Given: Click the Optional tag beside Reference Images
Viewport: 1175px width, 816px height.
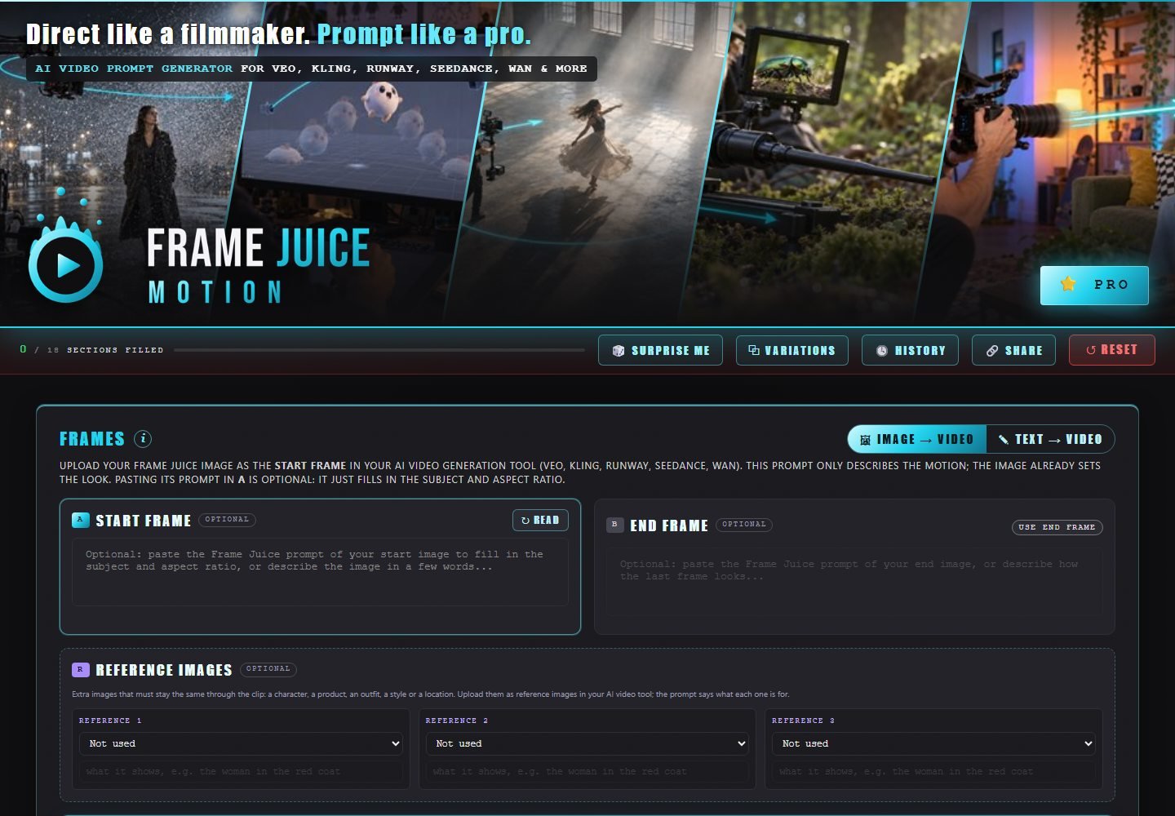Looking at the screenshot, I should (x=268, y=669).
